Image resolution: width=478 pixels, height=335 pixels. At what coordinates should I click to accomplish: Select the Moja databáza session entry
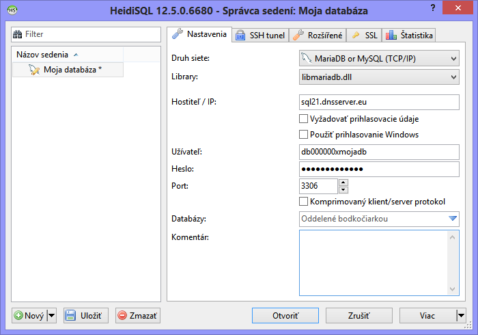72,70
